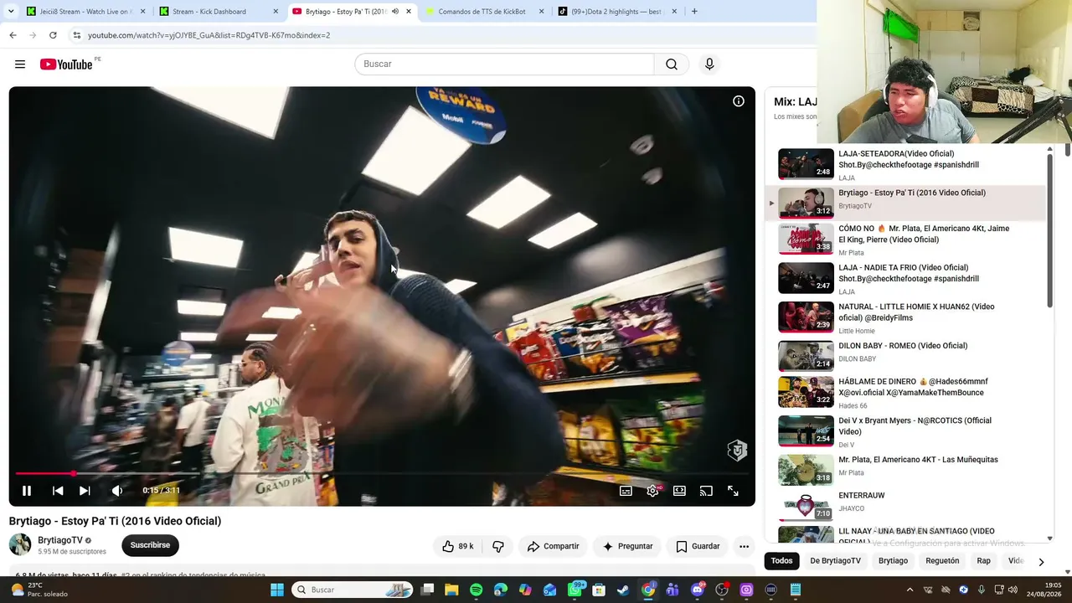Open the BrytiagoTV channel avatar
This screenshot has height=603, width=1072.
point(20,544)
